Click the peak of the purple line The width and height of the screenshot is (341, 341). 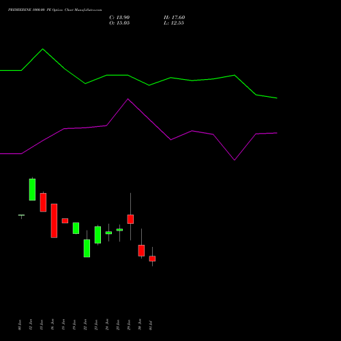pyautogui.click(x=128, y=99)
